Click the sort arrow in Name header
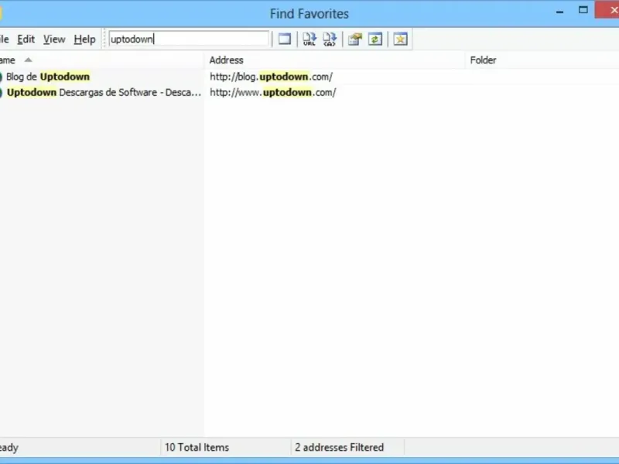This screenshot has height=464, width=619. pos(28,60)
